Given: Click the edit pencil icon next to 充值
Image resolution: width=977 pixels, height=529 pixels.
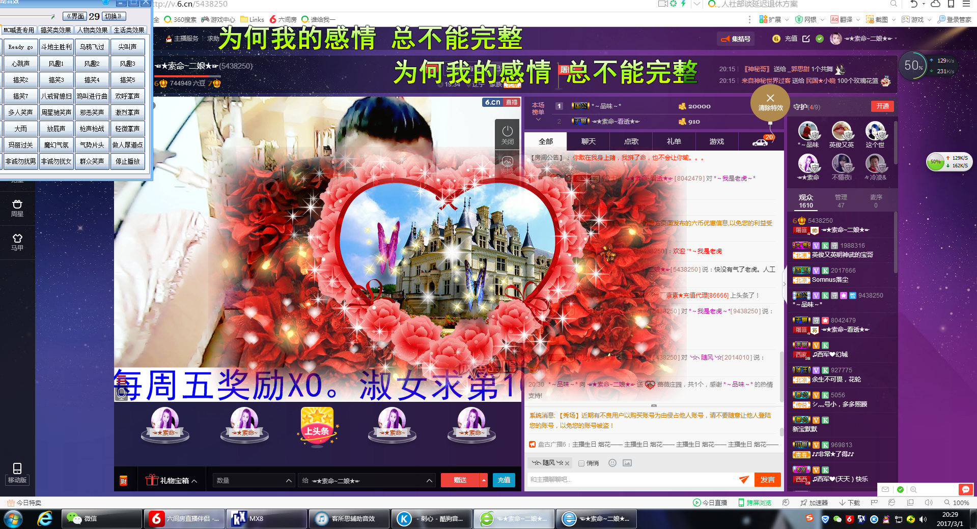Looking at the screenshot, I should (806, 39).
